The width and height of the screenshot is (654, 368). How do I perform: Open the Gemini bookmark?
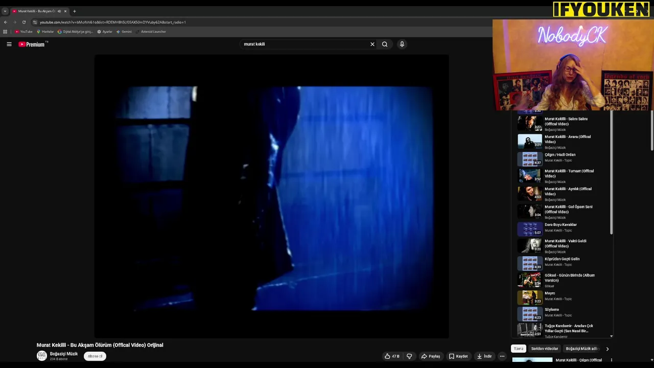[124, 32]
